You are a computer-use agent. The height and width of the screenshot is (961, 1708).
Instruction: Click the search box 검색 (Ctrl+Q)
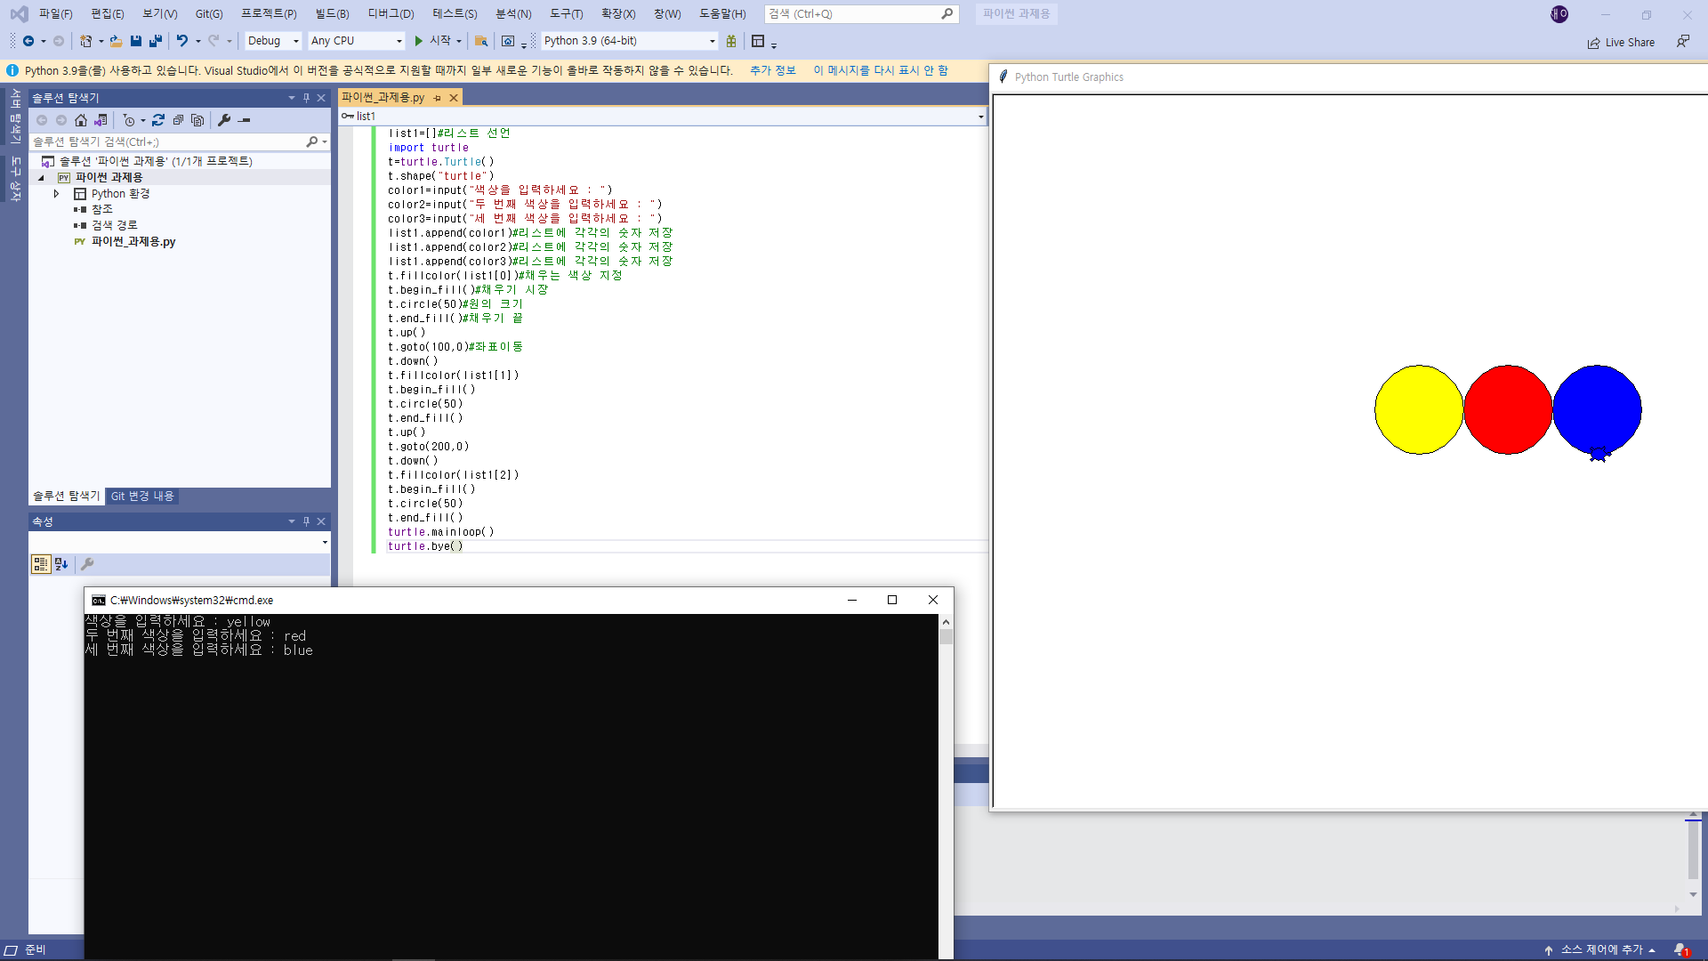(x=861, y=14)
